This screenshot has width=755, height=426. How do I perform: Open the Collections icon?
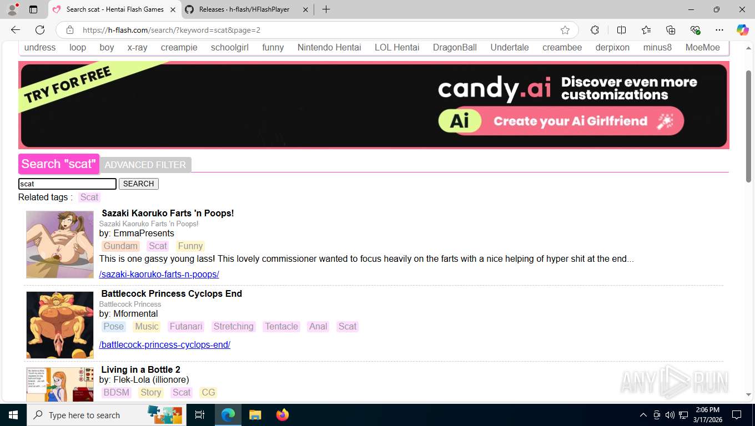tap(671, 30)
